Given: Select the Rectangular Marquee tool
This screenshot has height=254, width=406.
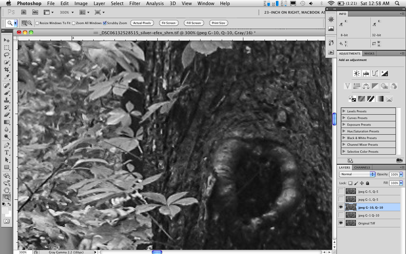Looking at the screenshot, I should (6, 48).
